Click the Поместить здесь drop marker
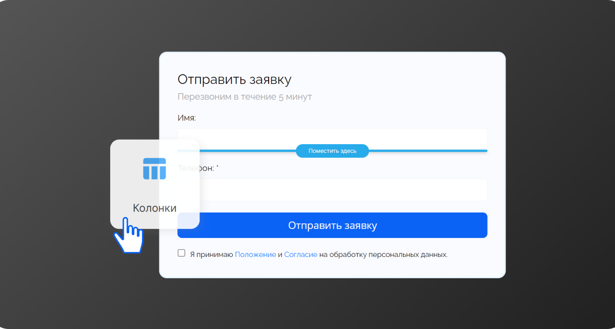Viewport: 615px width, 329px height. point(332,151)
